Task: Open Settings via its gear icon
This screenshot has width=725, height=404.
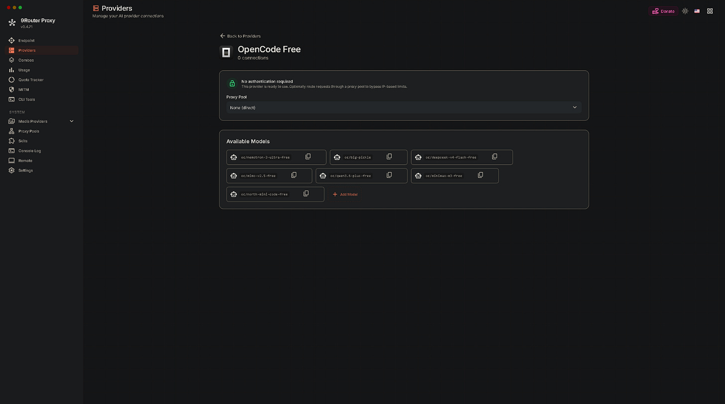Action: point(12,170)
